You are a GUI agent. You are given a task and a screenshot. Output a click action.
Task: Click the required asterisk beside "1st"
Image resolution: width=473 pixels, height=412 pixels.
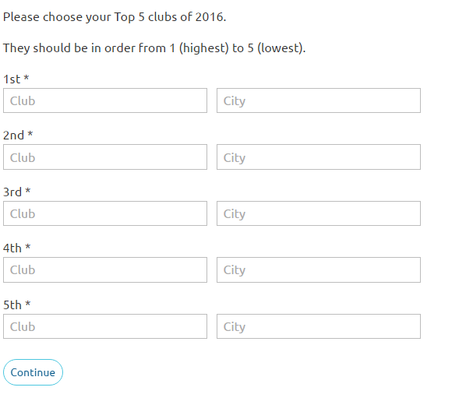26,79
